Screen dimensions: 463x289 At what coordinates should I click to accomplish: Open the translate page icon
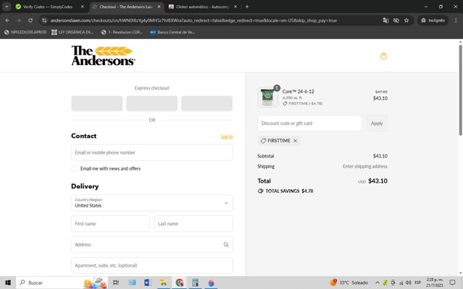click(x=386, y=20)
